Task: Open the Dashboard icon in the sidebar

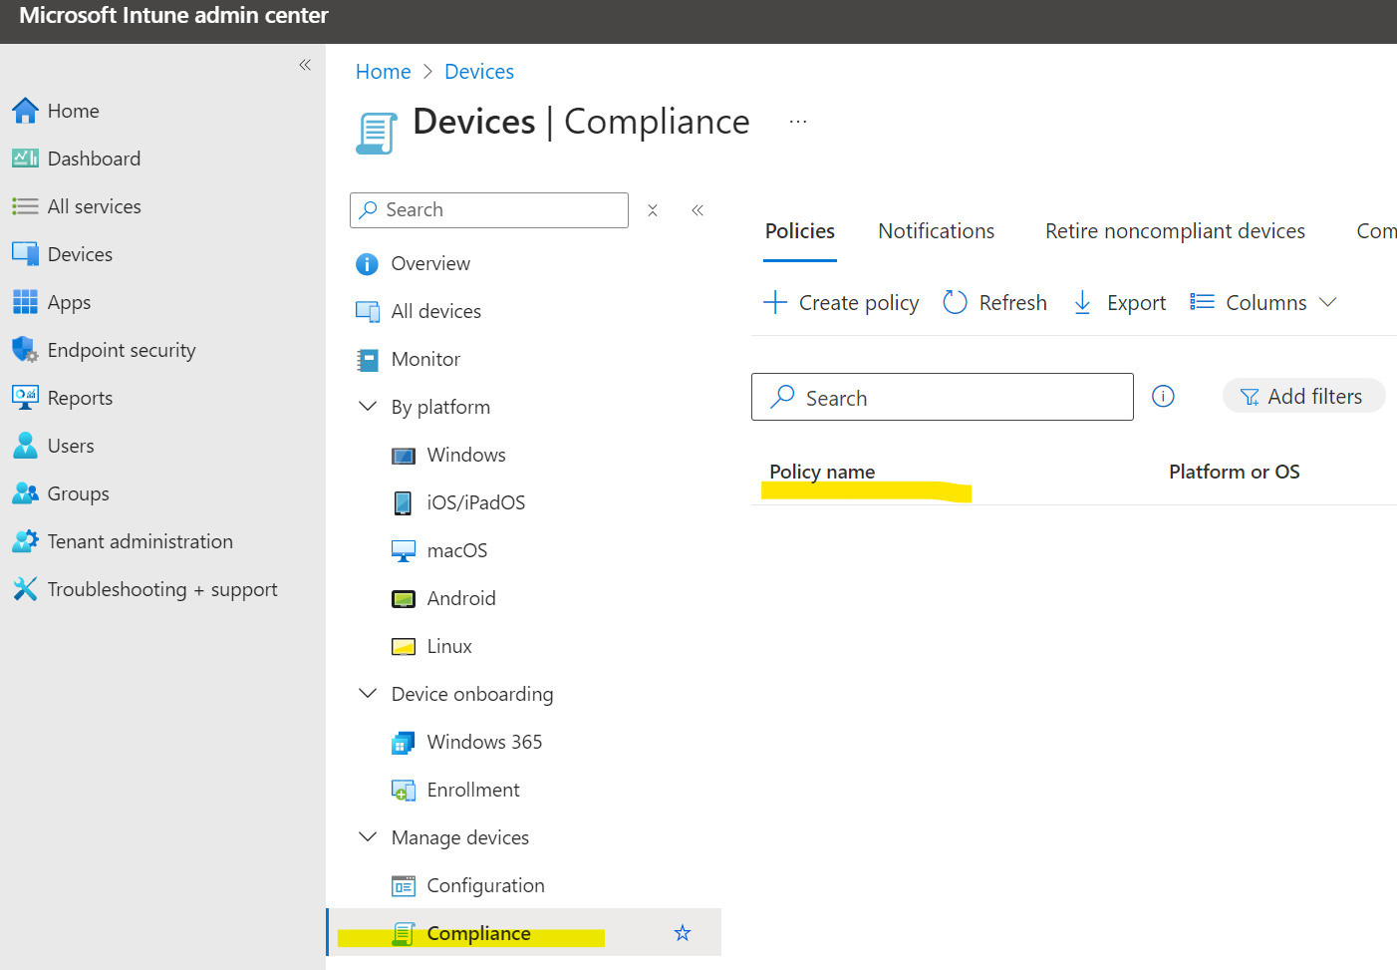Action: coord(25,159)
